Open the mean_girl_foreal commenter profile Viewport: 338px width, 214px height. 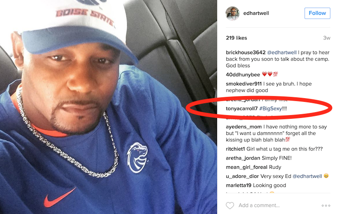(247, 167)
